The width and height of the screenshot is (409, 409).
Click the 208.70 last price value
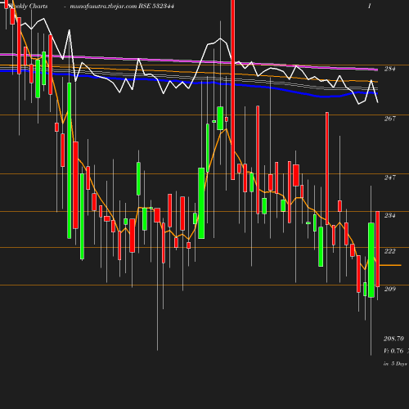point(393,339)
